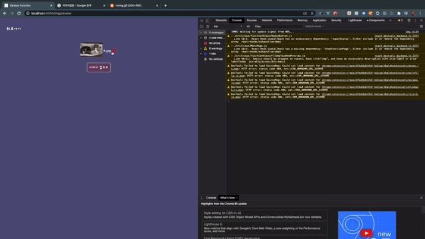Viewport: 425px width, 239px height.
Task: Expand the user messages group
Action: (201, 38)
